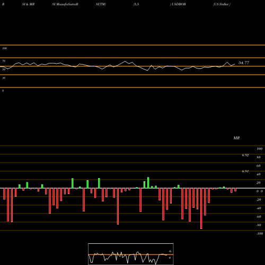The width and height of the screenshot is (265, 265).
Task: Click the '(US Dollar /' header text
Action: click(222, 4)
